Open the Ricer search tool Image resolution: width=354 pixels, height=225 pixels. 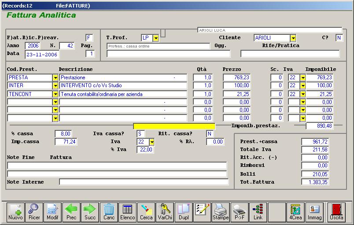coord(34,212)
